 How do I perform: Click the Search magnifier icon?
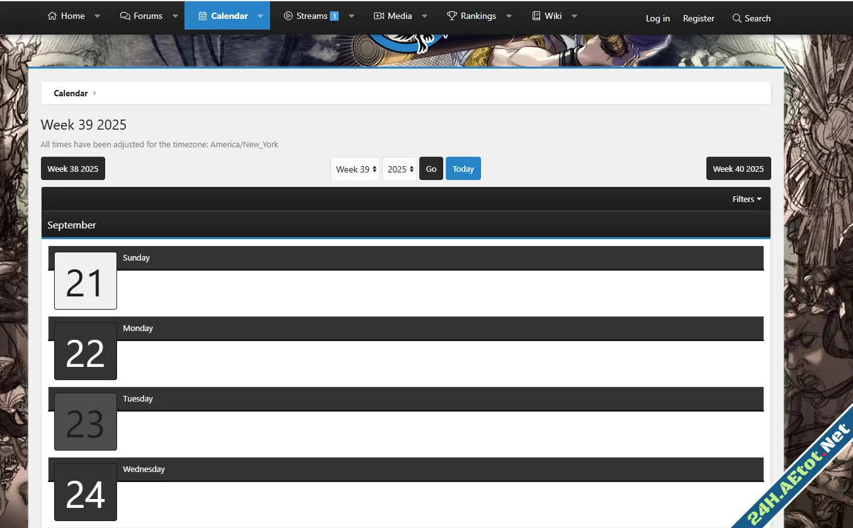click(x=737, y=18)
